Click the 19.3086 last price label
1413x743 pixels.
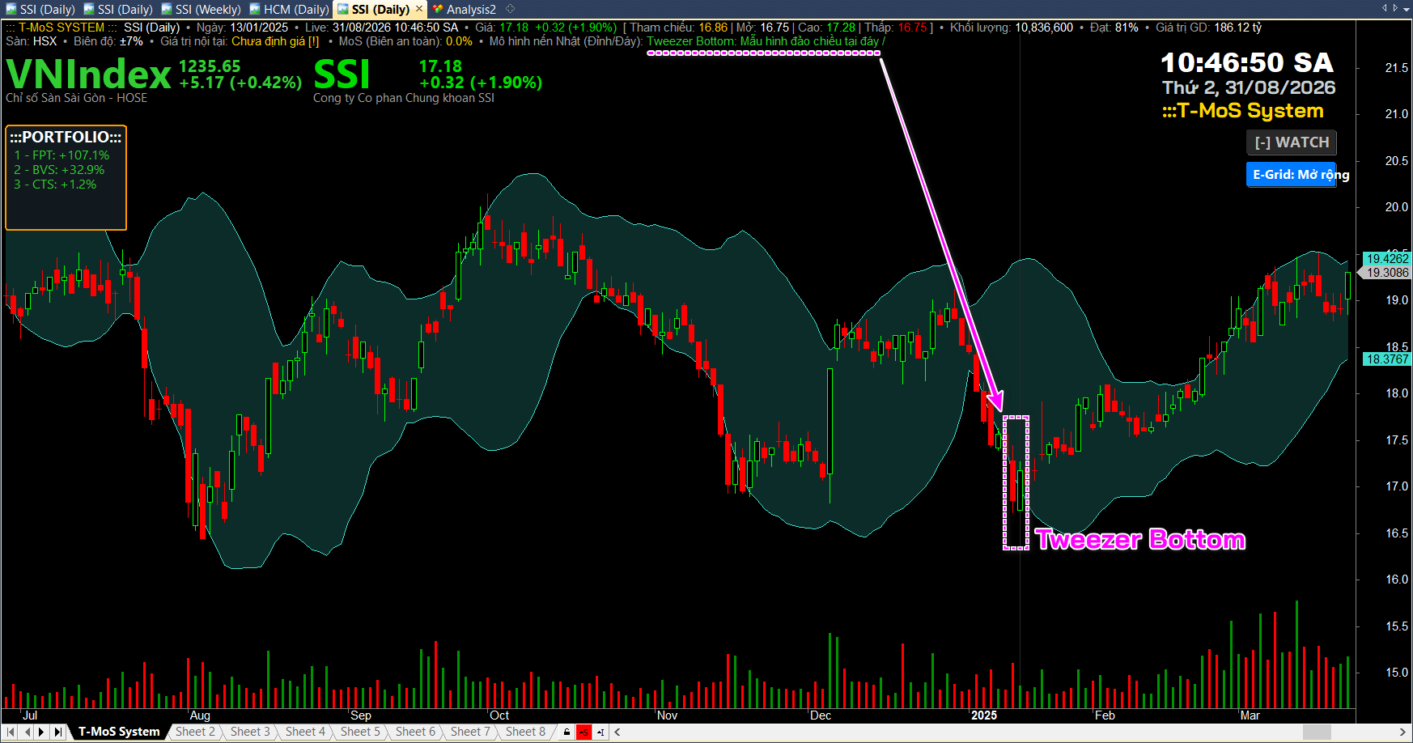coord(1387,273)
